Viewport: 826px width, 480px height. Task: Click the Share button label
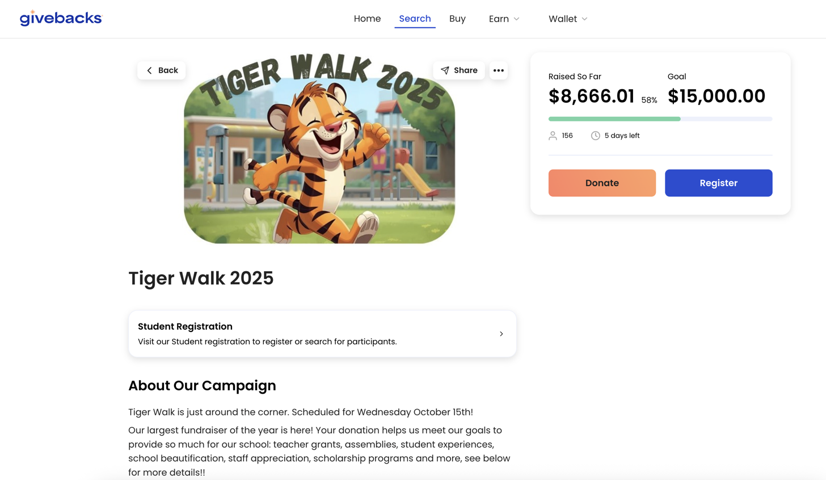coord(465,70)
